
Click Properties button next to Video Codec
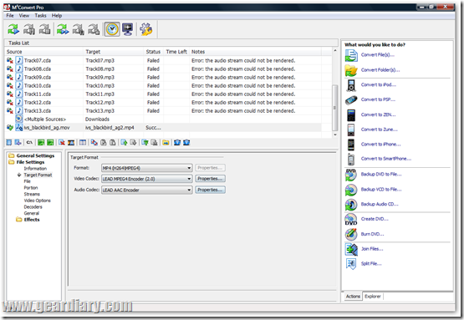[210, 179]
